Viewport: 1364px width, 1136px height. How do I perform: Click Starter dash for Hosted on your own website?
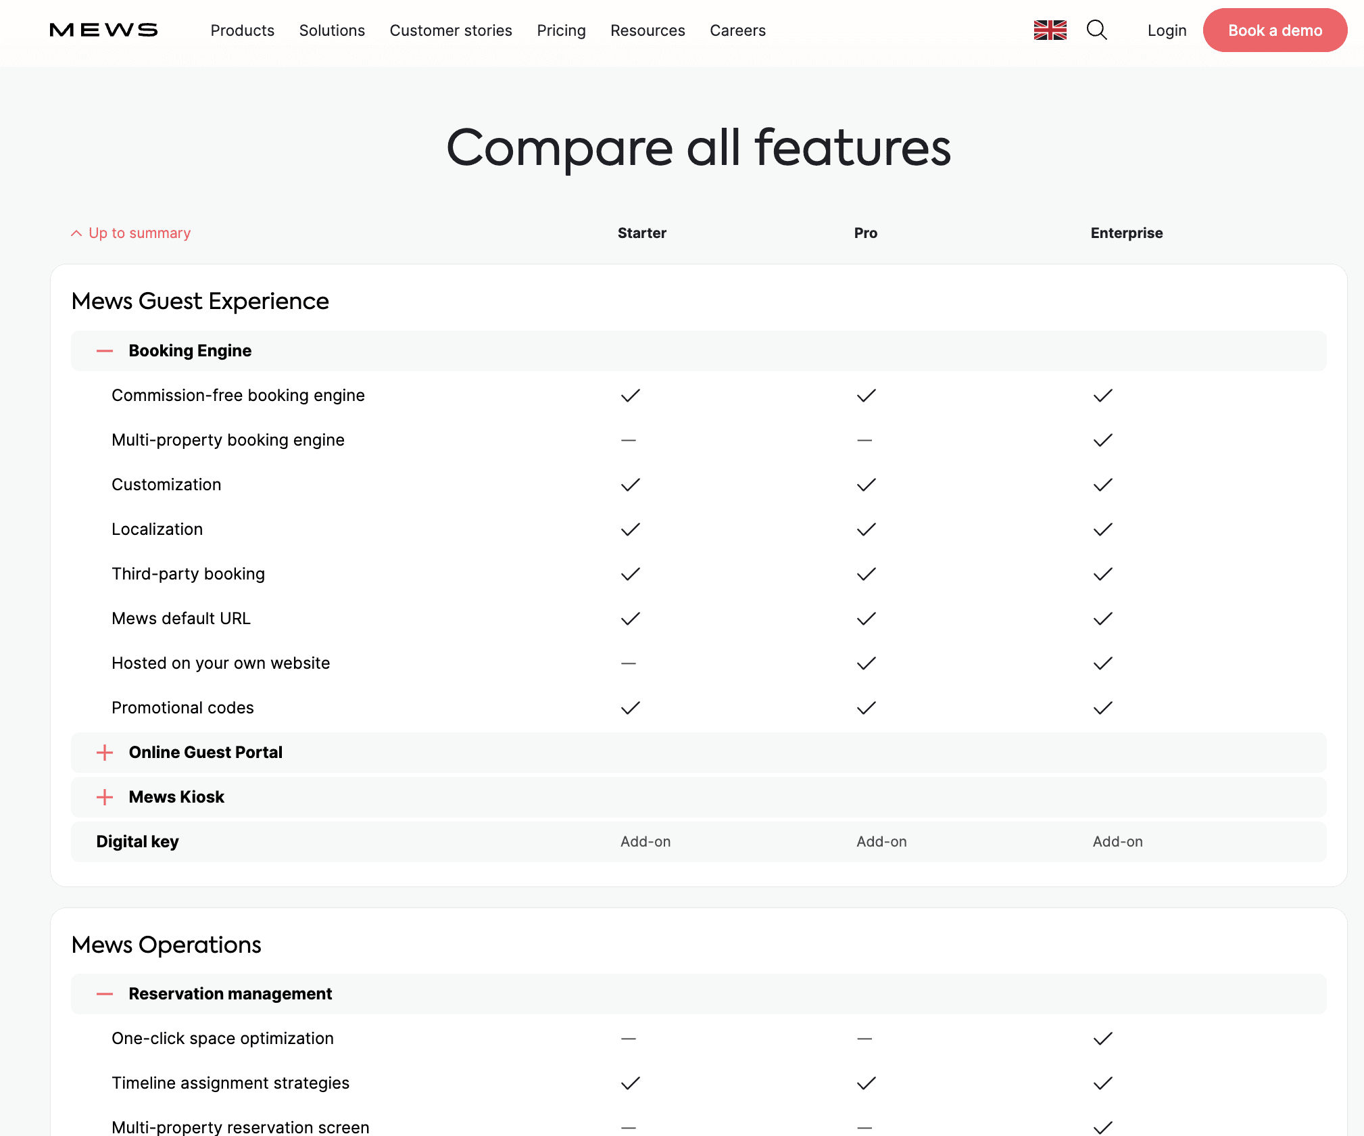(x=629, y=663)
